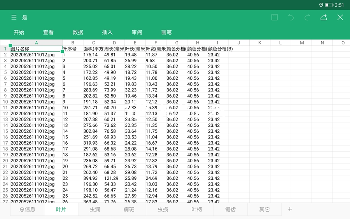Screen dimensions: 350x219
Task: Select cell A1 containing 图片名称
Action: point(36,49)
